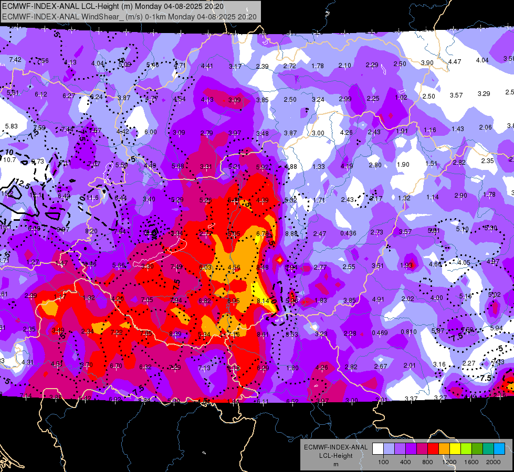Click the WindShear 0-1km title line in the header
Image resolution: width=514 pixels, height=472 pixels.
point(129,17)
